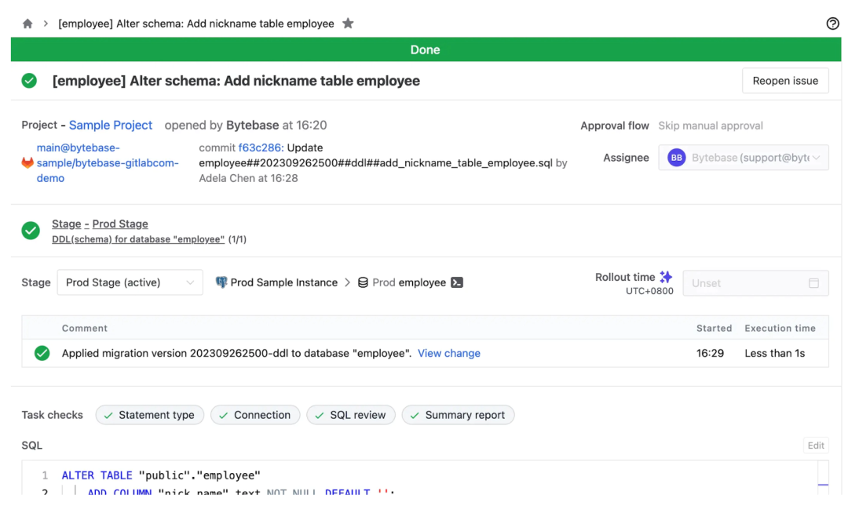Click breadcrumb chevron after home icon
This screenshot has height=513, width=848.
[x=46, y=24]
